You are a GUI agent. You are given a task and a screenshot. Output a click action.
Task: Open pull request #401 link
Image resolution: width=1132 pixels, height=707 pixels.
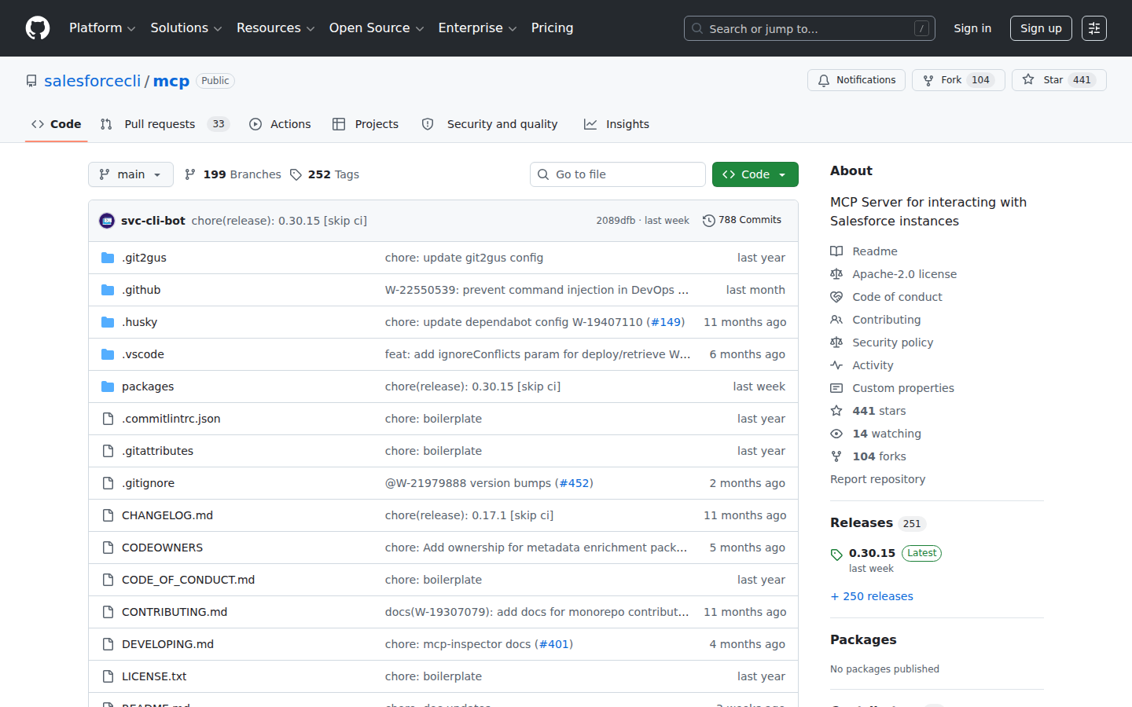(553, 644)
